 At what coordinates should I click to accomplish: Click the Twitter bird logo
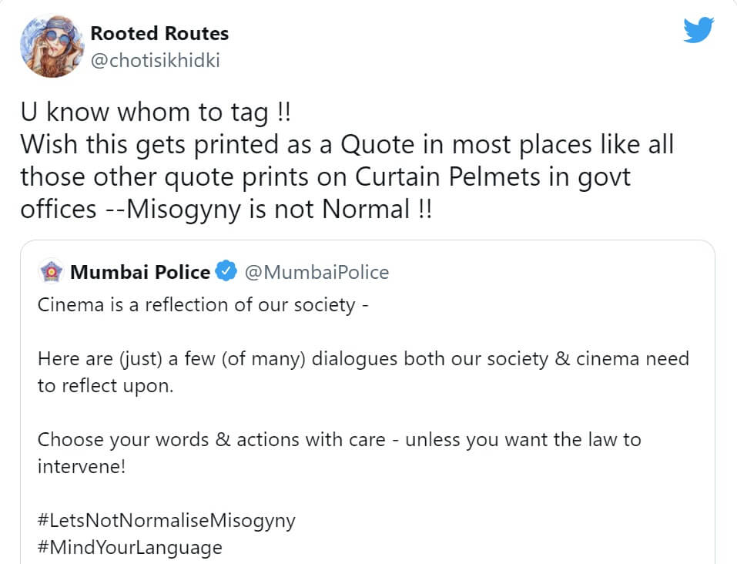point(698,31)
